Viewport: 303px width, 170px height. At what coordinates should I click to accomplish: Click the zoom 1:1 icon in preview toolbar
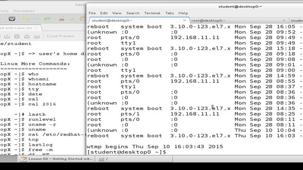click(7, 36)
